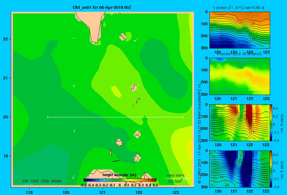Click longitude label 122 on the main map

[139, 192]
